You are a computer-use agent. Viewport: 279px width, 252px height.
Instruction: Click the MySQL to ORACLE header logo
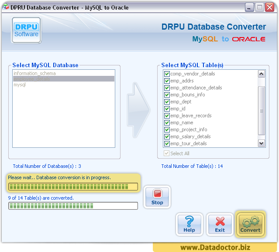229,39
